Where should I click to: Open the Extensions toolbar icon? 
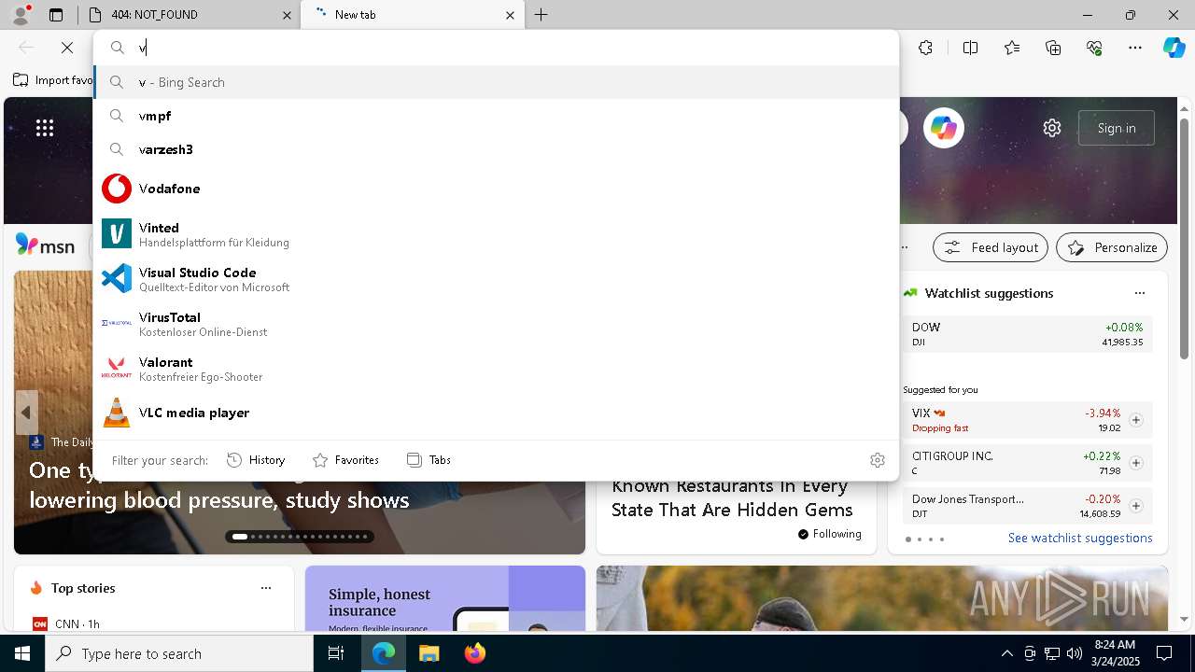click(925, 48)
